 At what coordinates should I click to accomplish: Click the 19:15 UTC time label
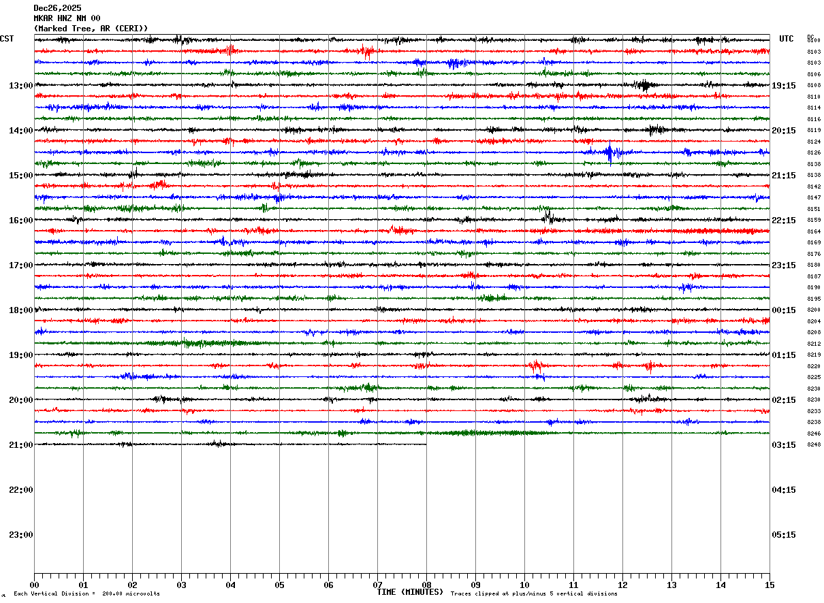(x=784, y=86)
